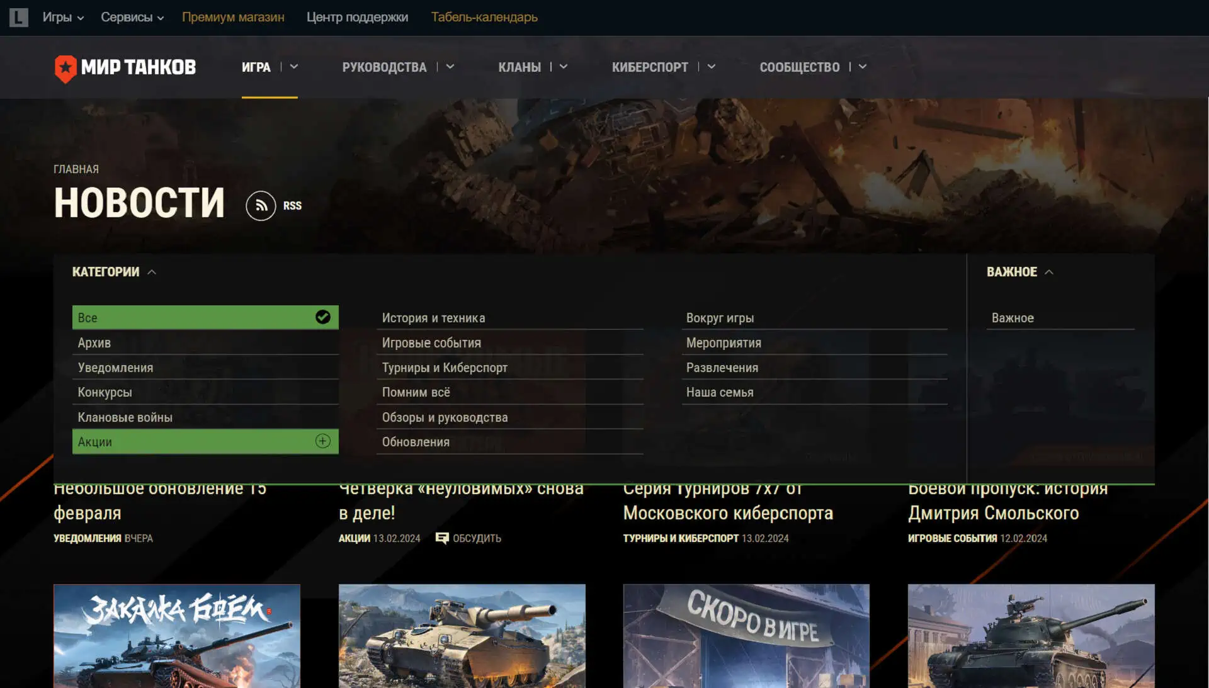Select the Архив category
The height and width of the screenshot is (688, 1209).
[x=205, y=342]
